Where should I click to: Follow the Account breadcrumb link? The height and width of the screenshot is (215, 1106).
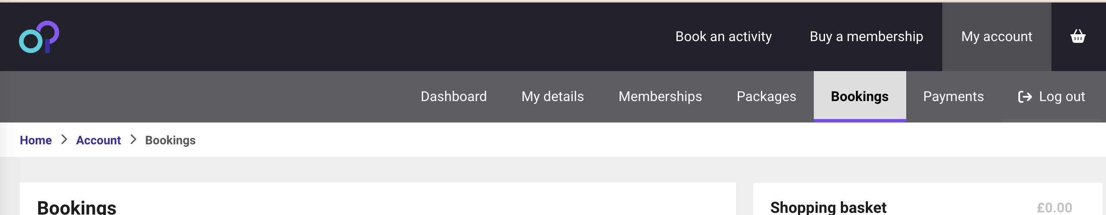(98, 140)
